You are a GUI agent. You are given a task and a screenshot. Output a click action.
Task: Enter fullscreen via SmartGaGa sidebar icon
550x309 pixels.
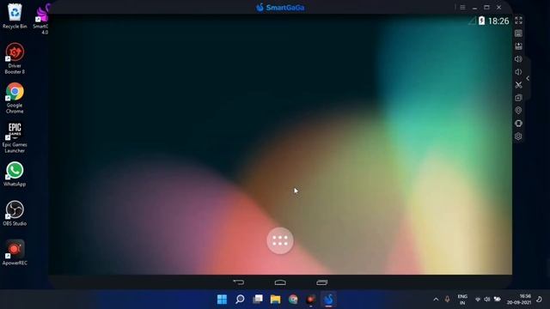(x=518, y=21)
